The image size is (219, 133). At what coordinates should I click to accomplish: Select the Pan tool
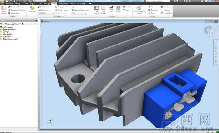(x=151, y=7)
